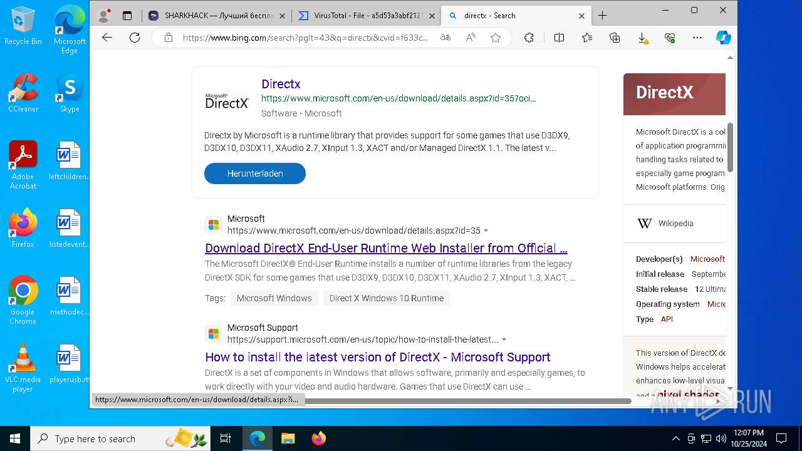Click the Microsoft favicon of first result
Screen dimensions: 802x451
(214, 225)
